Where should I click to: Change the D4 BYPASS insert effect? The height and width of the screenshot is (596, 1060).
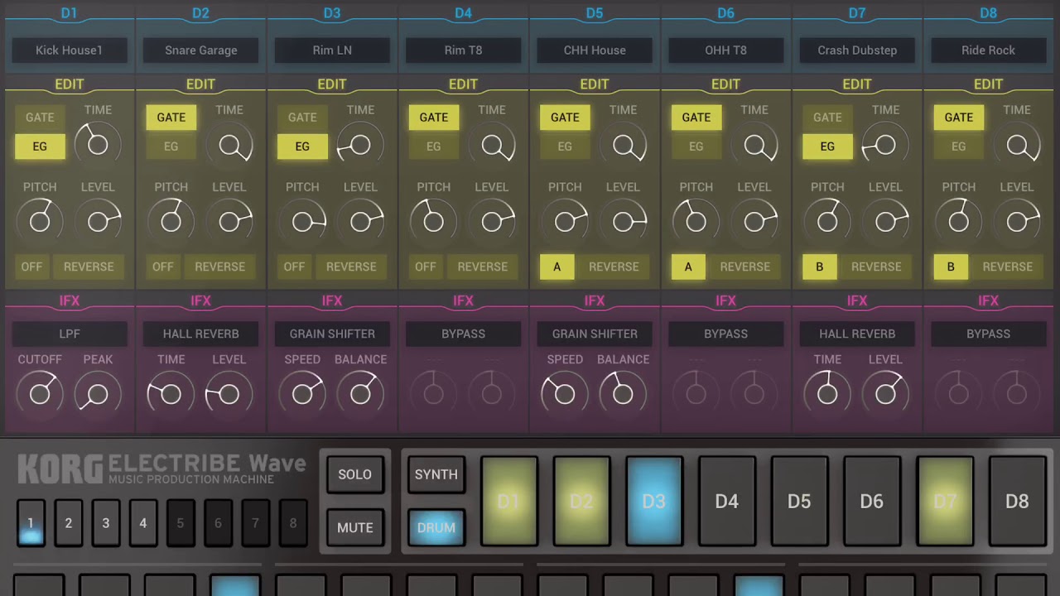[x=463, y=334]
